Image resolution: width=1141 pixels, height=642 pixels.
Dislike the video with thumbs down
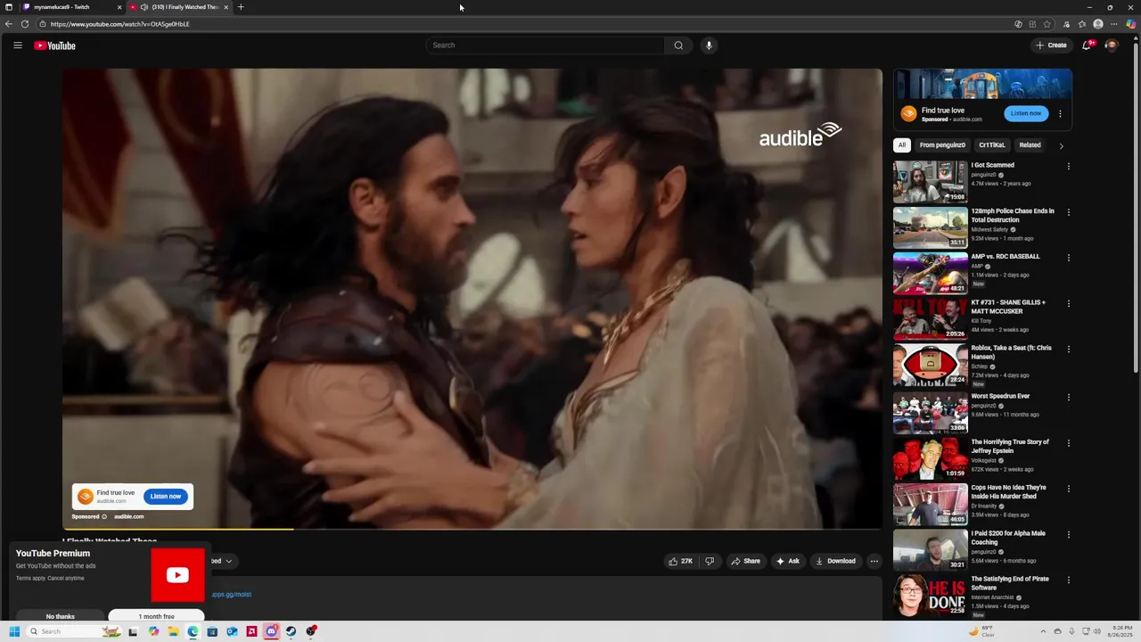pos(710,561)
